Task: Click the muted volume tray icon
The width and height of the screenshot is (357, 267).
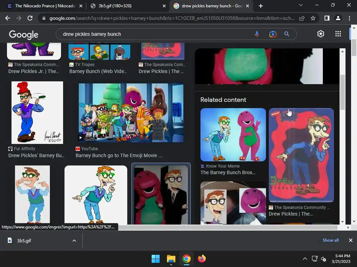Action: (x=324, y=259)
